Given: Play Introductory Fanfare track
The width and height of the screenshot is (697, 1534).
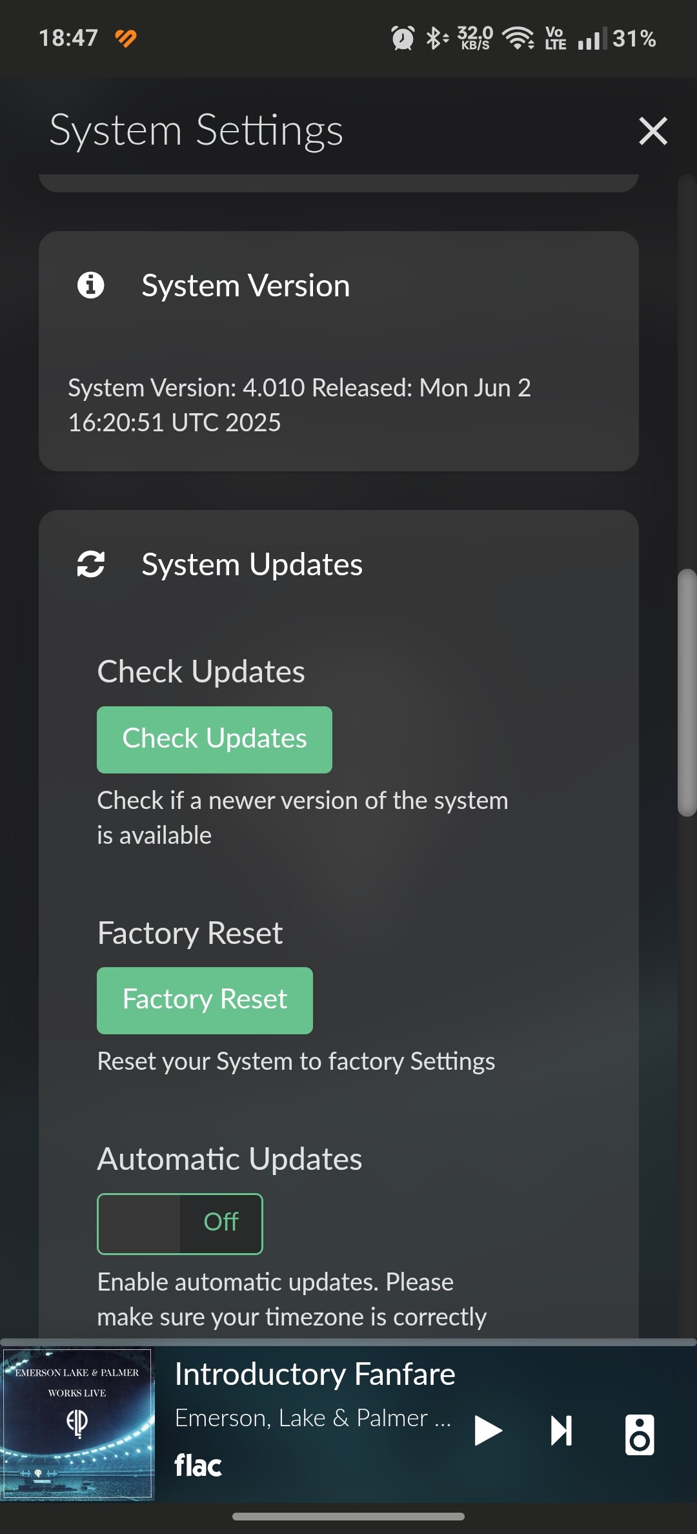Looking at the screenshot, I should pyautogui.click(x=488, y=1430).
